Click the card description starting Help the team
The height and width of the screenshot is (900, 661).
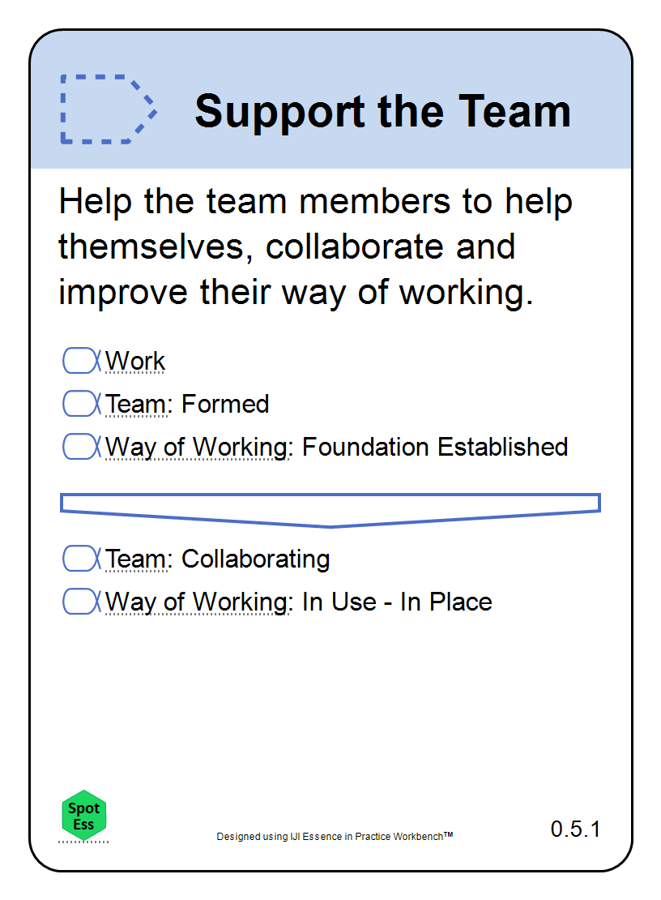[x=315, y=246]
